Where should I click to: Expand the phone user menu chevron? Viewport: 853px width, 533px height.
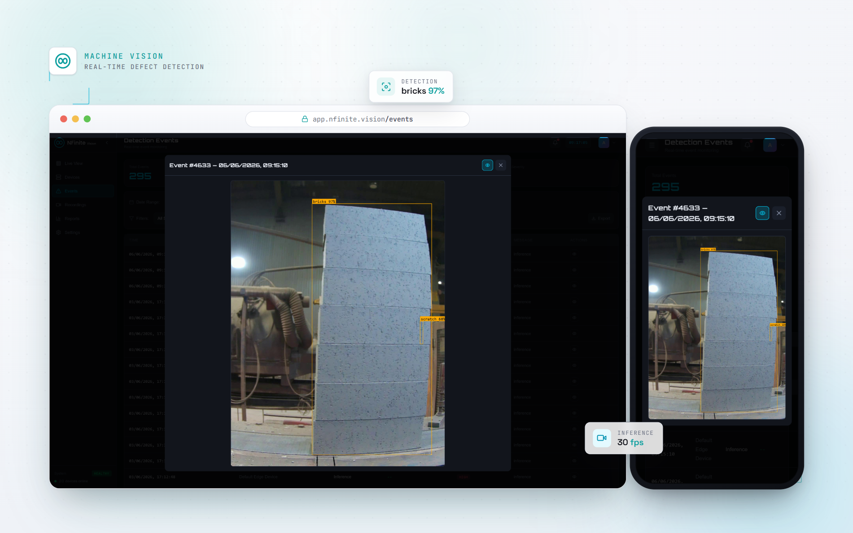click(783, 145)
